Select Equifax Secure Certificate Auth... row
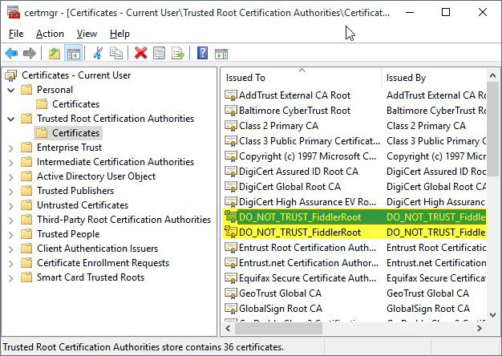Screen dimensions: 502x356 354,278
